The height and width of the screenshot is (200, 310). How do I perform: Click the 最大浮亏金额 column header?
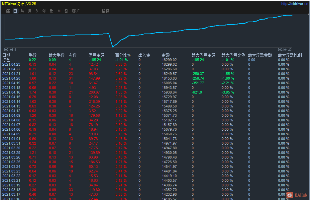click(203, 55)
